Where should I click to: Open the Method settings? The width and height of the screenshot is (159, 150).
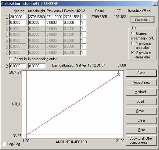click(141, 92)
